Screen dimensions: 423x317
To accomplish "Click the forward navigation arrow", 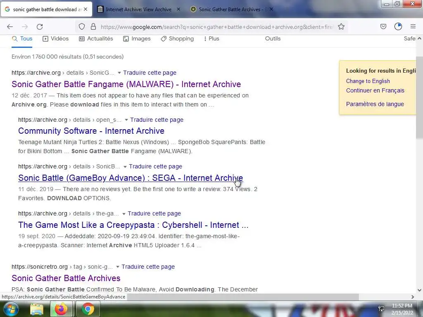I will [x=25, y=27].
